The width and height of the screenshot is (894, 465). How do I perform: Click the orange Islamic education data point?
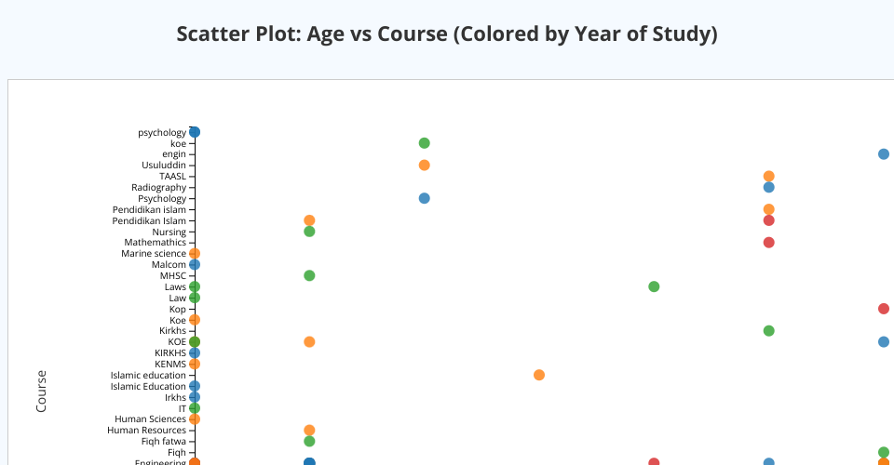539,375
